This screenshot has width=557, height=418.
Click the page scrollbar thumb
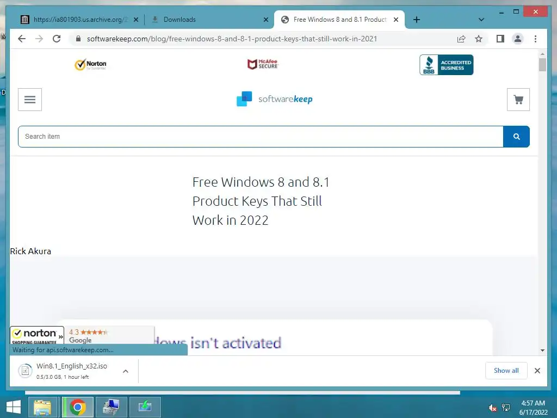pyautogui.click(x=542, y=65)
